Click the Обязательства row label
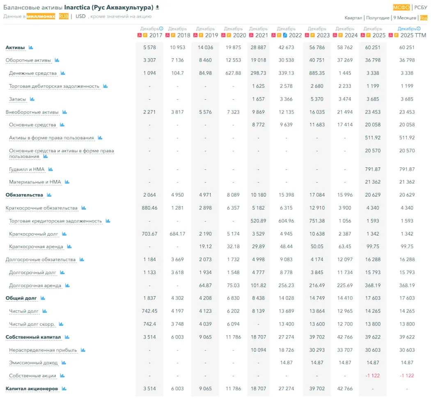This screenshot has height=398, width=431. [x=24, y=195]
